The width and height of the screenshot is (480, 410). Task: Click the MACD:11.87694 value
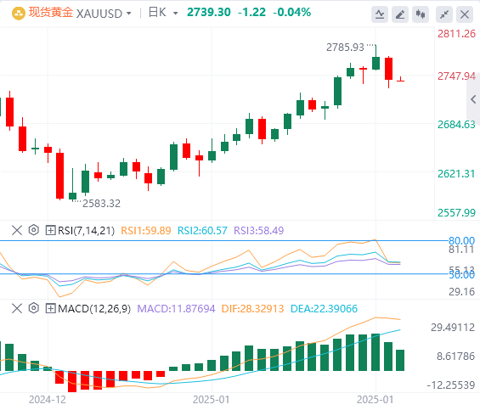(176, 309)
